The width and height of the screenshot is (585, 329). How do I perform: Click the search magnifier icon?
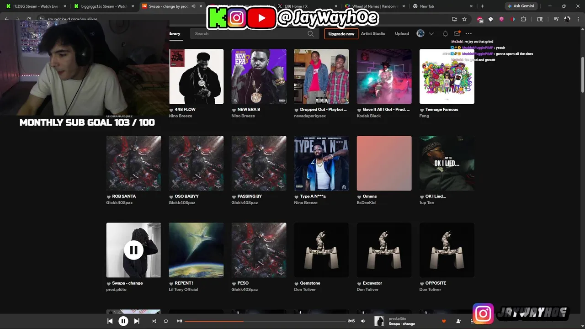pos(311,34)
